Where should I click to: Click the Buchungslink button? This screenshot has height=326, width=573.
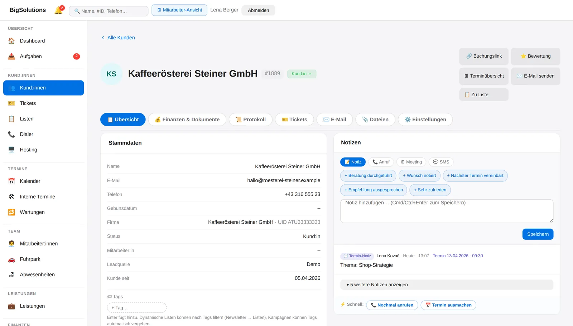tap(484, 56)
